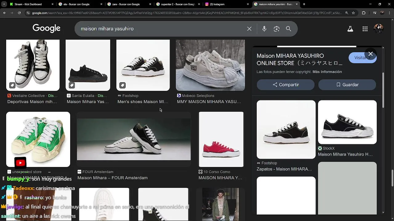This screenshot has height=221, width=394.
Task: Submit search with magnifier icon
Action: pyautogui.click(x=288, y=29)
